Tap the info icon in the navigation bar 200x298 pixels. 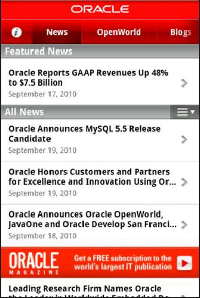click(16, 32)
